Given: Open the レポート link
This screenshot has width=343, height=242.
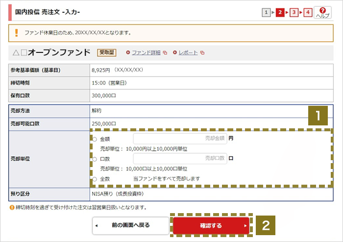Looking at the screenshot, I should point(188,53).
